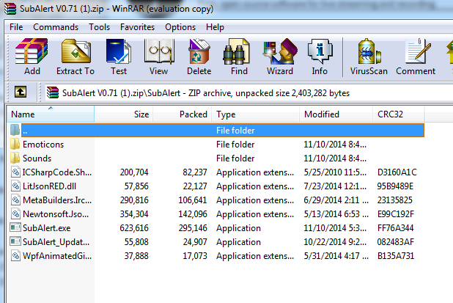Click modified date 7/23/2014 12:1...
The height and width of the screenshot is (303, 453).
coord(335,186)
